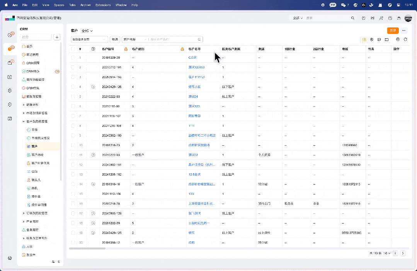The height and width of the screenshot is (271, 417).
Task: Click the lock icon on 客户编号 column
Action: coord(126,49)
